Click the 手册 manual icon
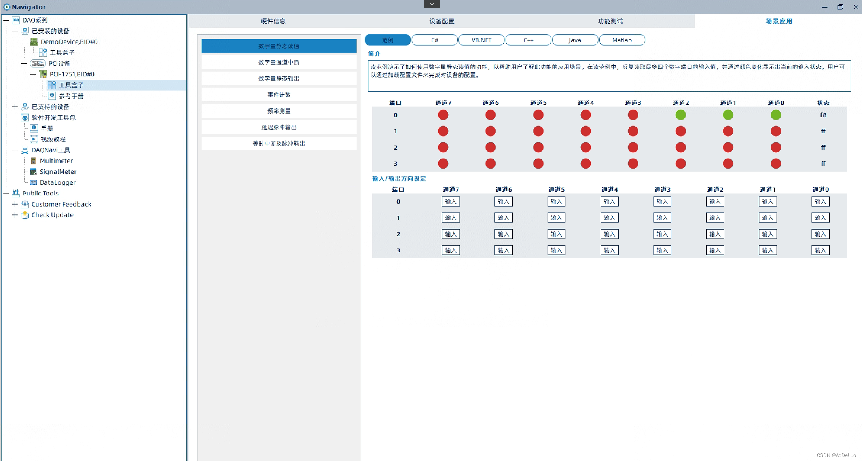 click(x=34, y=128)
